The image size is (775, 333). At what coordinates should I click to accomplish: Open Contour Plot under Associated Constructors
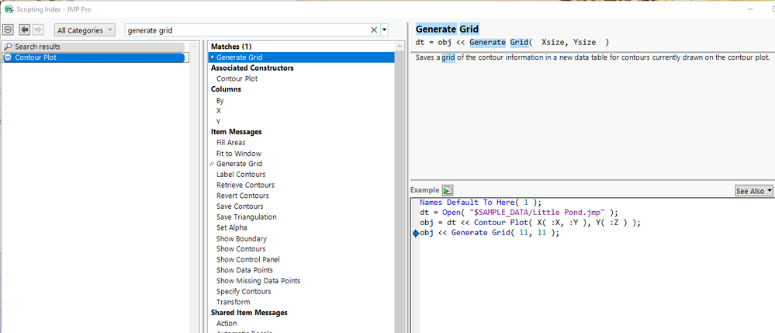point(237,78)
